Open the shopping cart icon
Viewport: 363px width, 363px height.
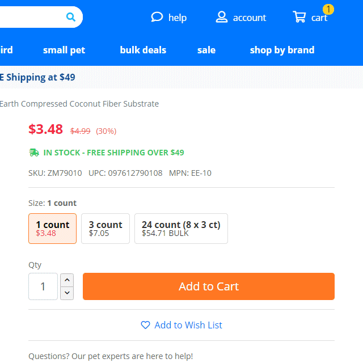pos(299,16)
